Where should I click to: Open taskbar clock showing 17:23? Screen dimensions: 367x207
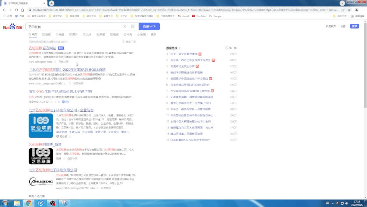click(357, 203)
